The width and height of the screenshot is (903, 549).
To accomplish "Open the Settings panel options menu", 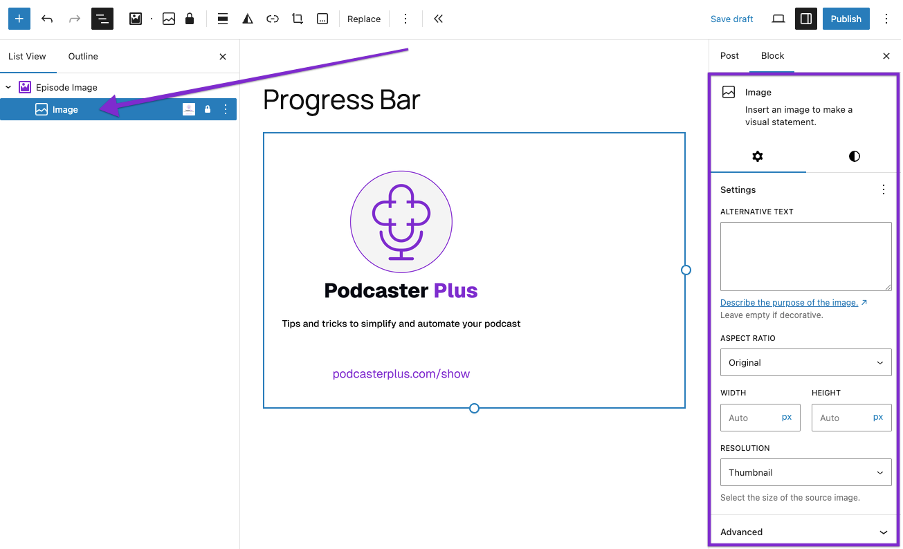I will 883,189.
